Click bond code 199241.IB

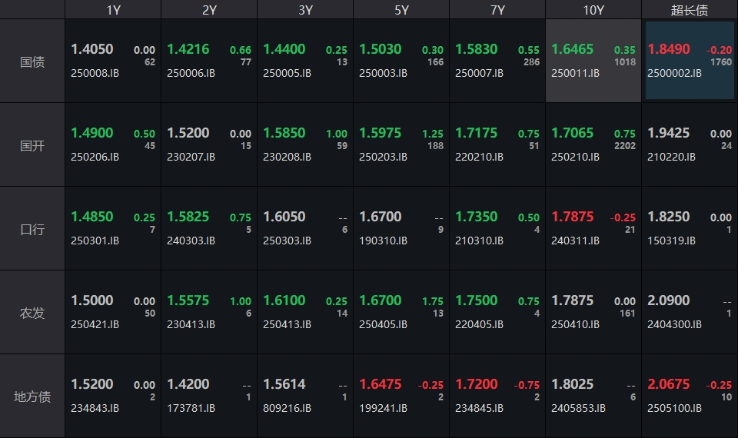[x=383, y=408]
